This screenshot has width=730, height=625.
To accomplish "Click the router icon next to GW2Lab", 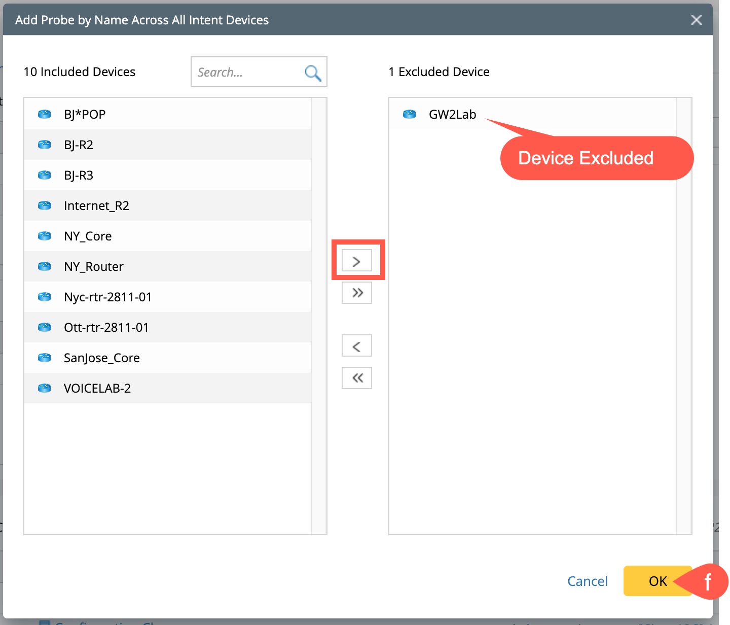I will (x=409, y=114).
